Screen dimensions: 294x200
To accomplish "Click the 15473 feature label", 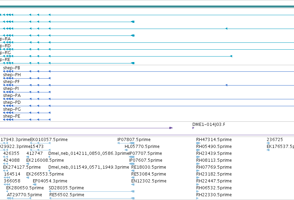I will click(x=37, y=147).
